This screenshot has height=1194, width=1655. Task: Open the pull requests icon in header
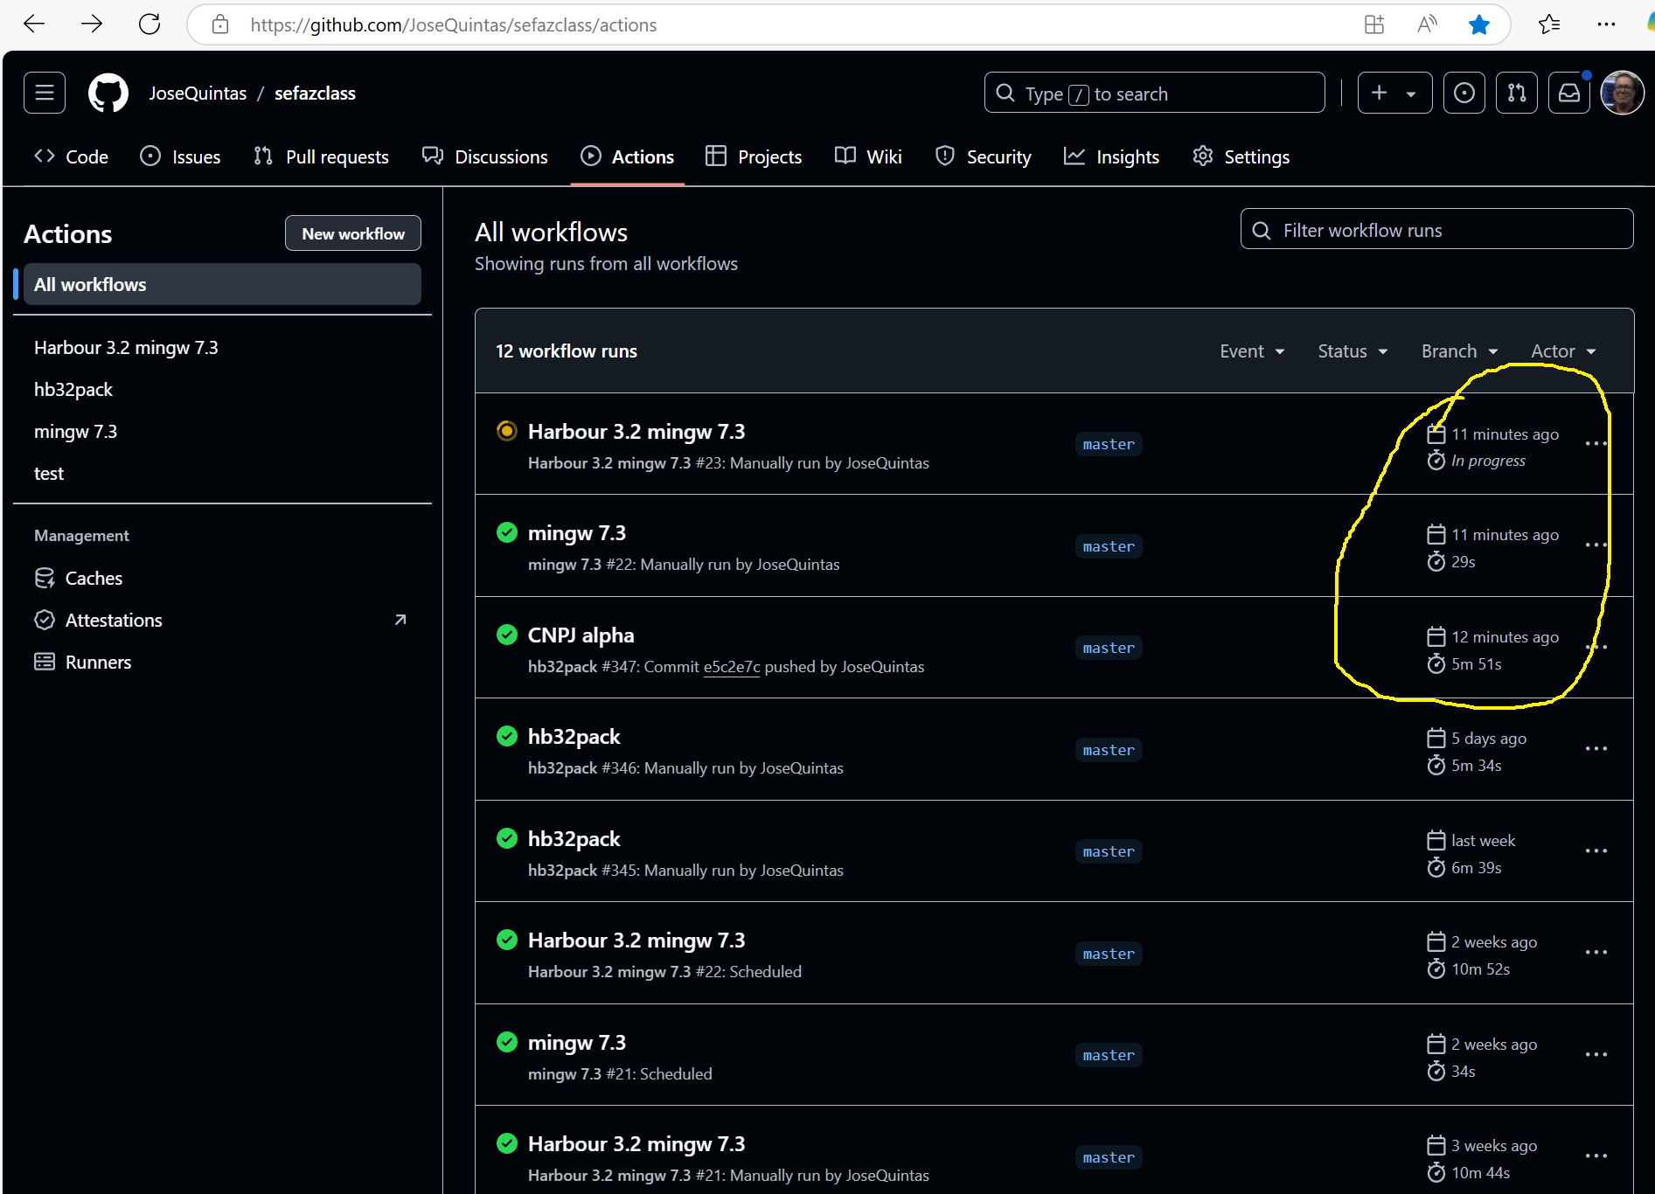pos(1517,94)
